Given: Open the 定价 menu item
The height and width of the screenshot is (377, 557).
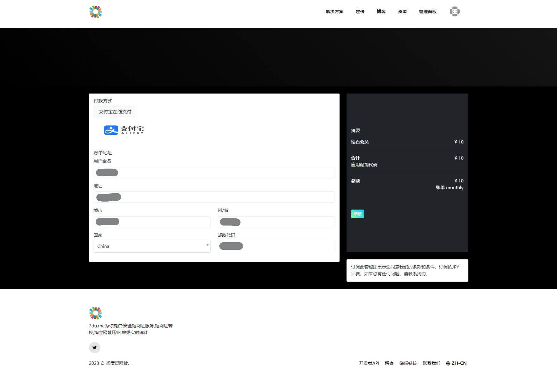Looking at the screenshot, I should point(360,12).
